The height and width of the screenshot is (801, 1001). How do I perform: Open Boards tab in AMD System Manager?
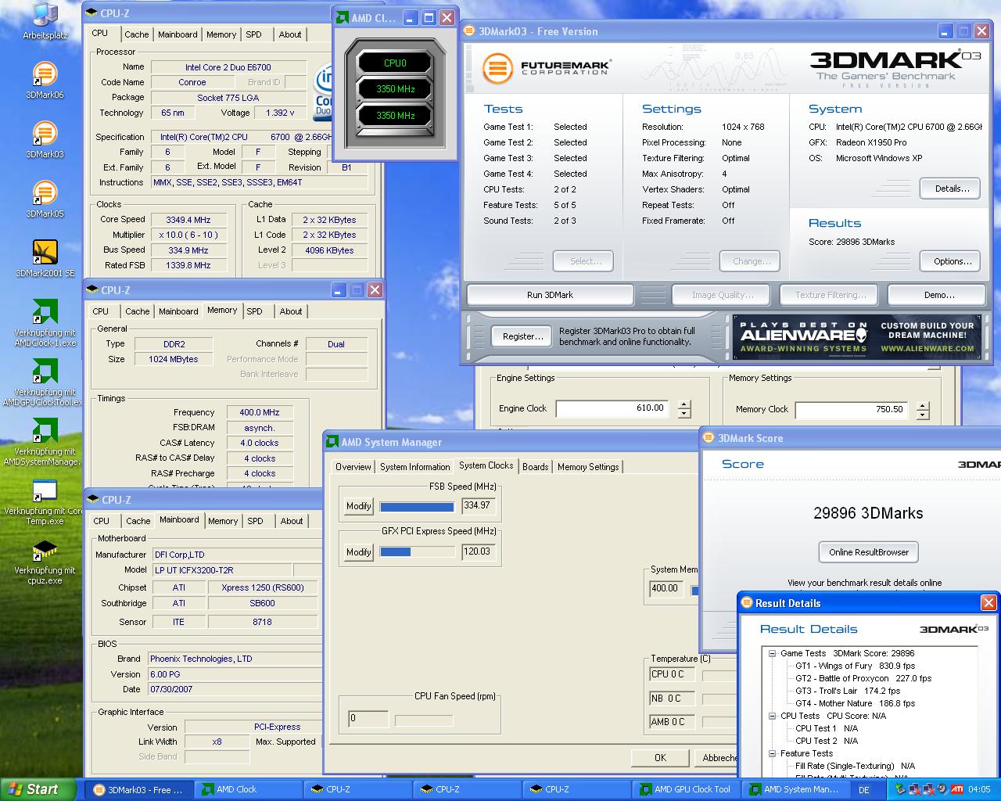point(535,467)
